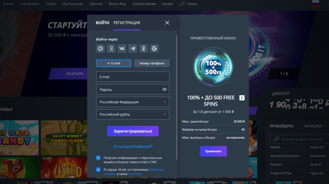Sign in via VK icon
The width and height of the screenshot is (329, 184).
(122, 49)
